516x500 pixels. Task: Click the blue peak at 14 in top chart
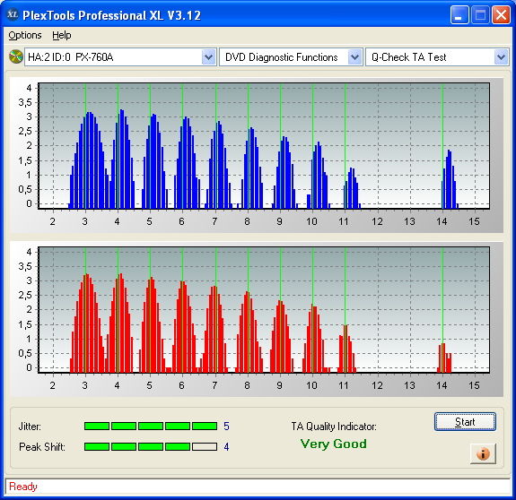point(450,179)
